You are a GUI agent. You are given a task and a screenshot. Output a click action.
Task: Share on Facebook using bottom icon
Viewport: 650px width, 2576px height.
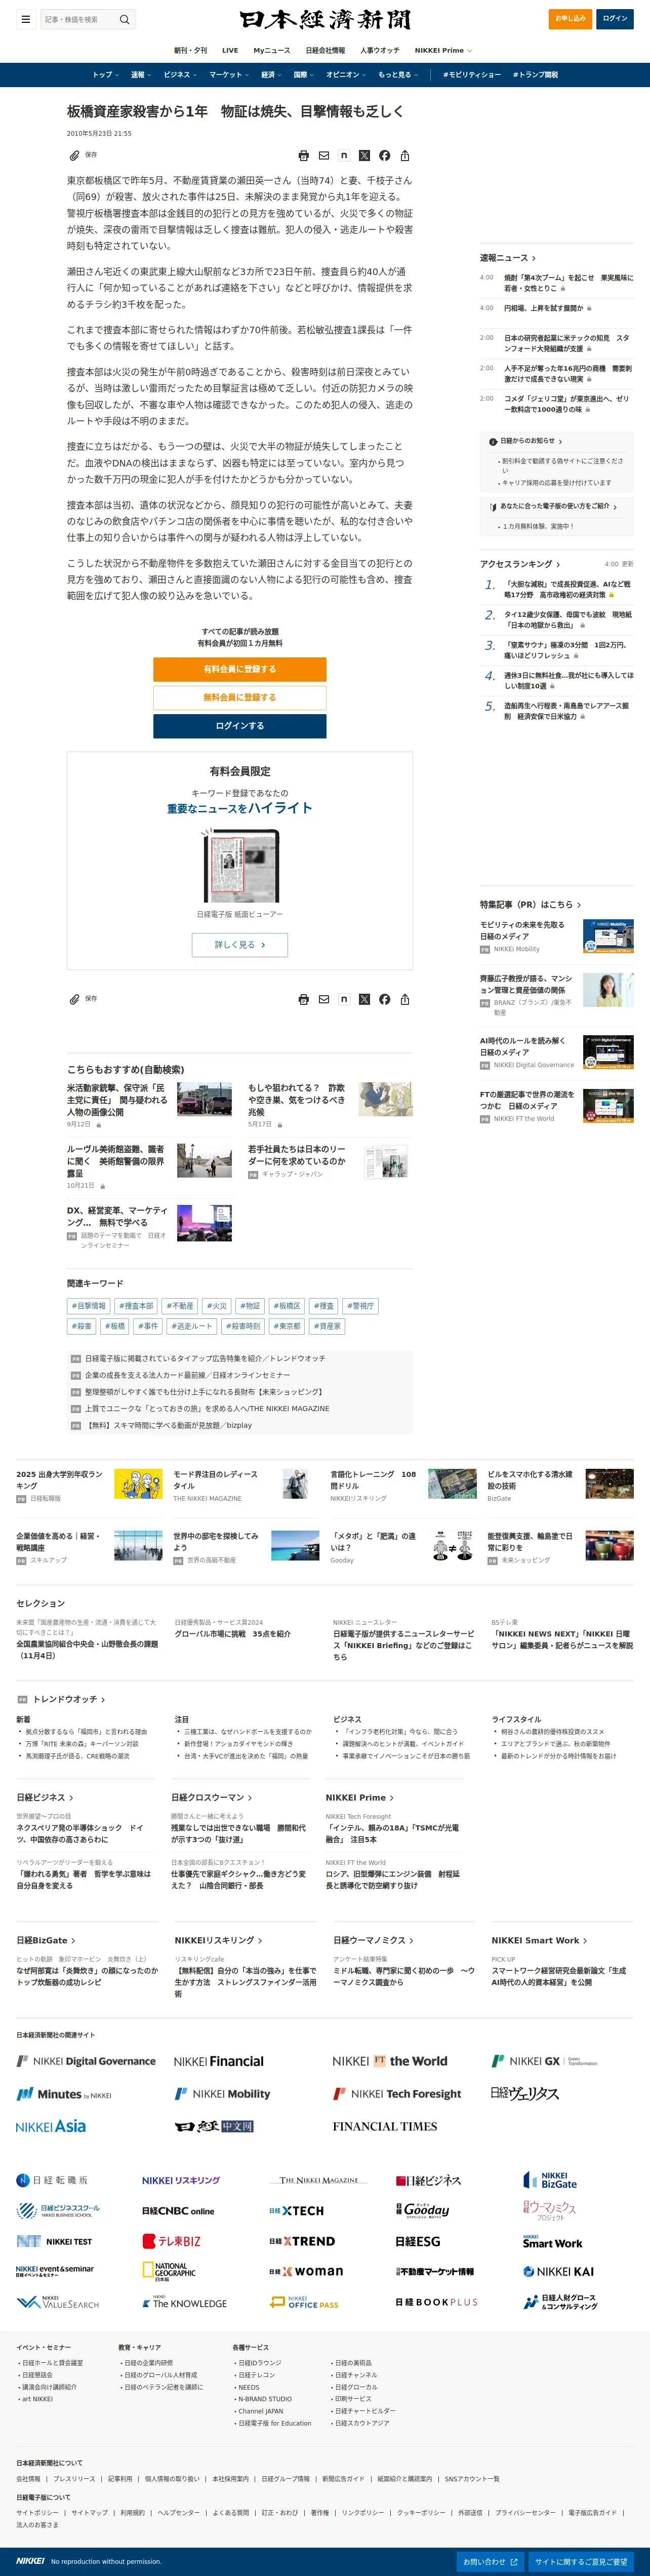(384, 999)
